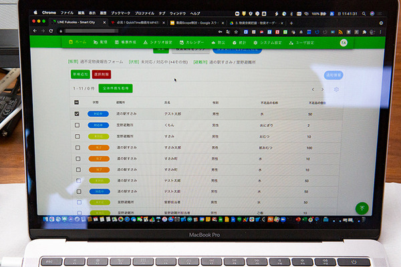This screenshot has width=401, height=267.
Task: Click the green scroll-to-top arrow button
Action: [x=362, y=208]
